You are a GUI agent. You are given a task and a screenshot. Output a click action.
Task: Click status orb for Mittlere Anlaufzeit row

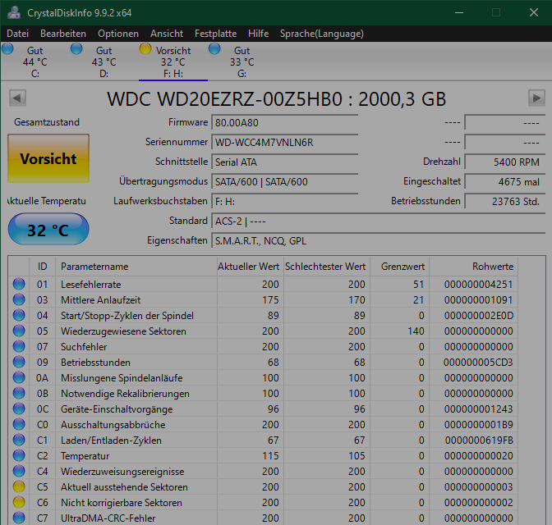tap(19, 299)
